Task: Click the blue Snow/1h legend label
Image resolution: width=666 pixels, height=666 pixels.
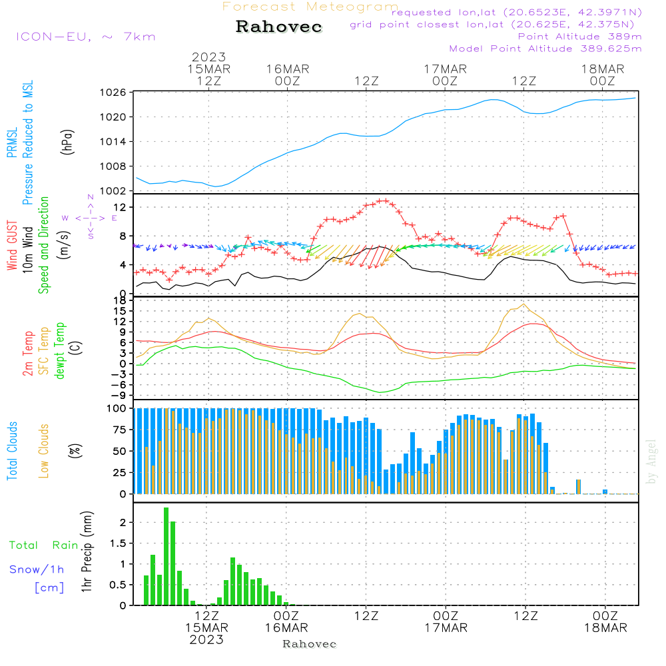Action: tap(37, 569)
